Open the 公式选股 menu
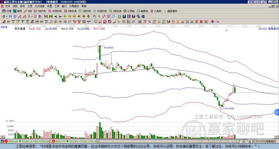 [x=40, y=6]
